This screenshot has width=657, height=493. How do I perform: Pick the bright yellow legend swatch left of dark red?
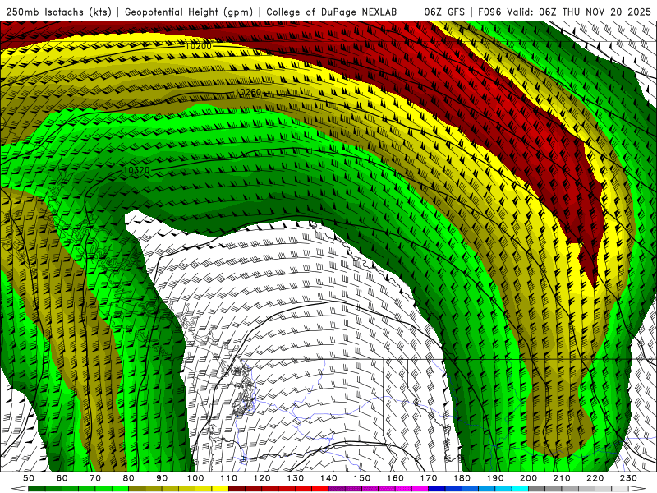pos(220,489)
